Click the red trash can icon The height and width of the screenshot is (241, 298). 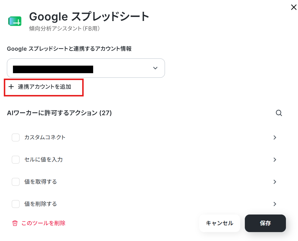tap(15, 223)
